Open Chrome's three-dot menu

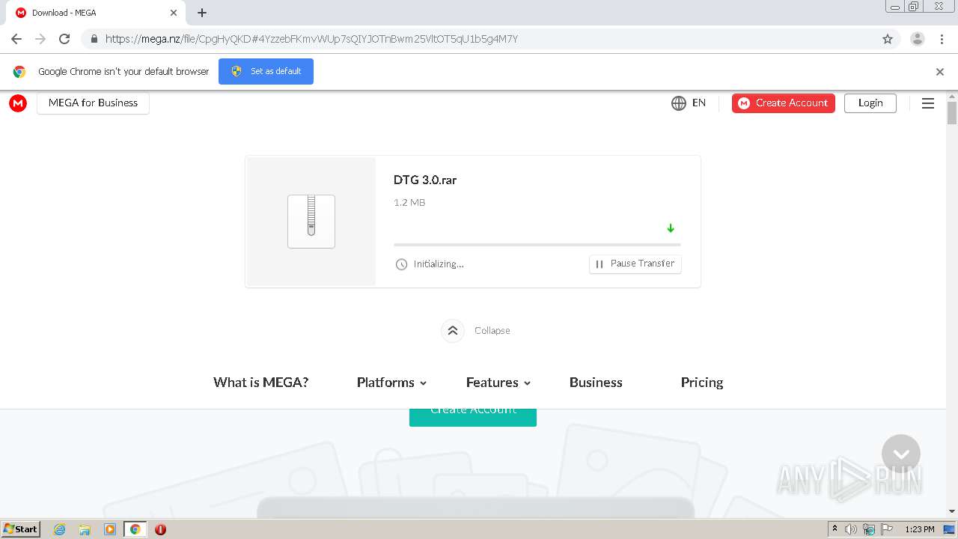click(942, 39)
